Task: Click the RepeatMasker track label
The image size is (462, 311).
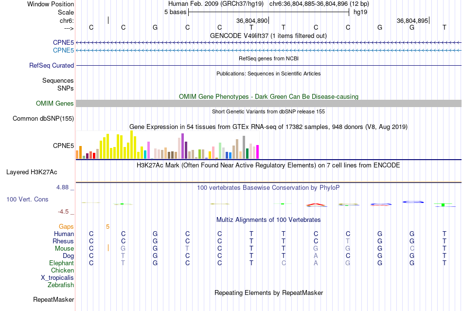Action: [x=53, y=299]
